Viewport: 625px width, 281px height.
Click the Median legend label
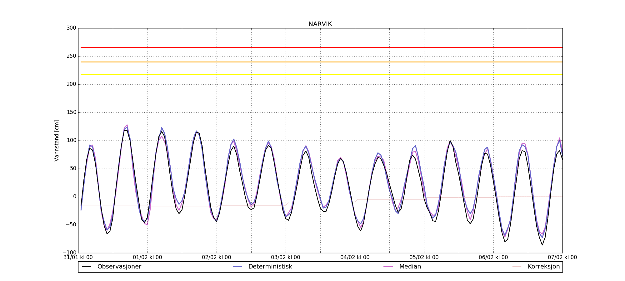click(410, 267)
